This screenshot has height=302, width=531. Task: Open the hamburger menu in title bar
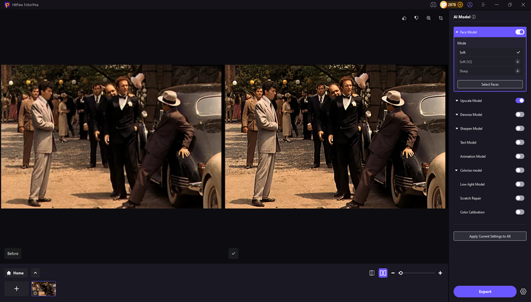coord(483,5)
